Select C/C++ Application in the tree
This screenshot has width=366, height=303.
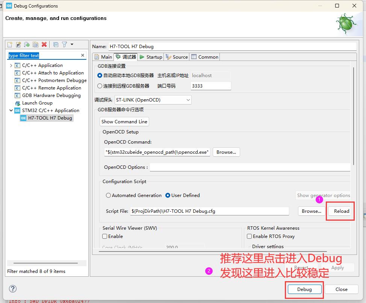pyautogui.click(x=42, y=65)
